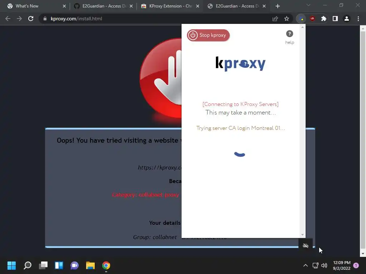366x274 pixels.
Task: Open Windows taskbar search
Action: coord(28,265)
